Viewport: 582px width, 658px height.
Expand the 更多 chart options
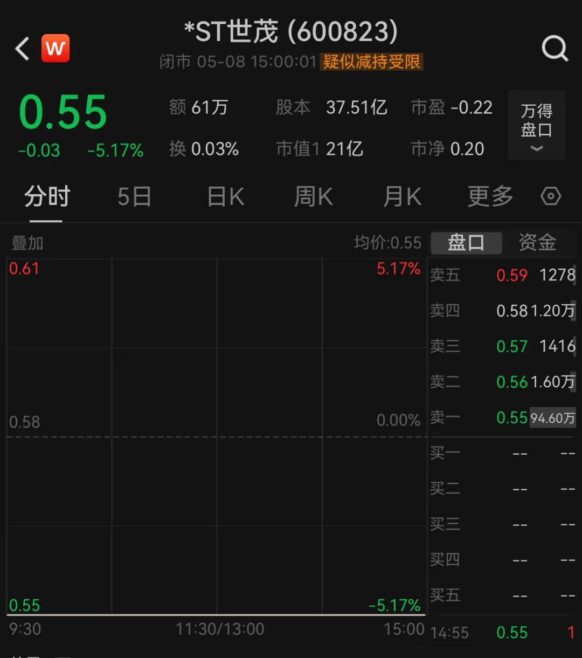pos(490,197)
